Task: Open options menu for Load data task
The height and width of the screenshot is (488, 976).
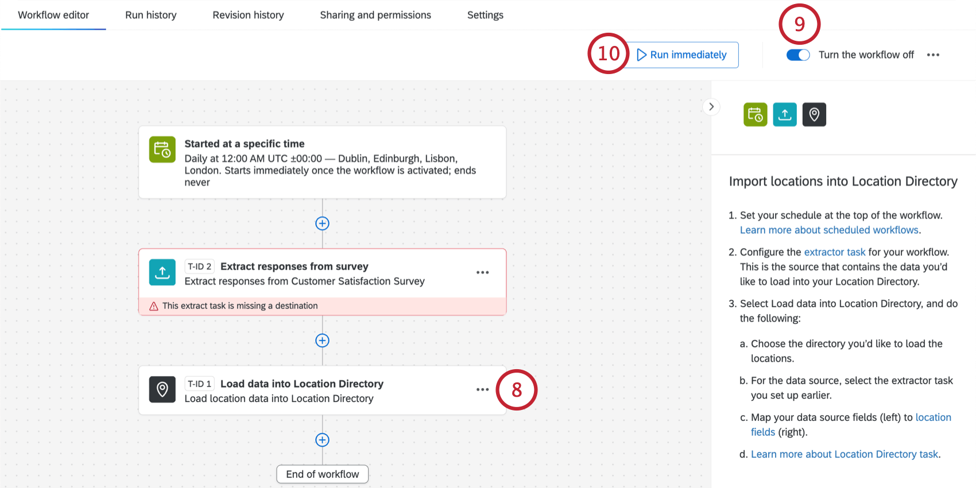Action: coord(482,390)
